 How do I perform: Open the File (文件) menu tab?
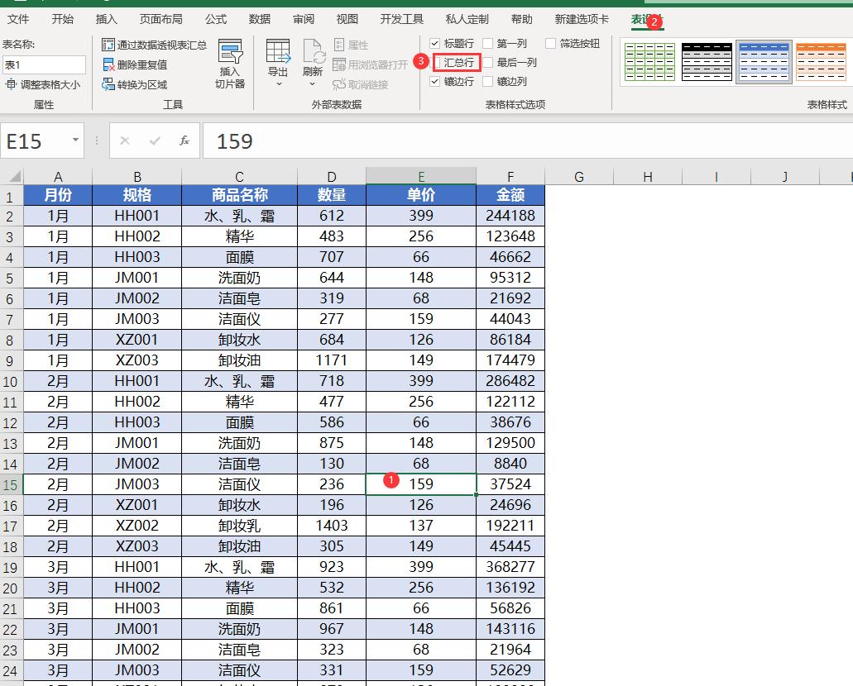(x=18, y=20)
